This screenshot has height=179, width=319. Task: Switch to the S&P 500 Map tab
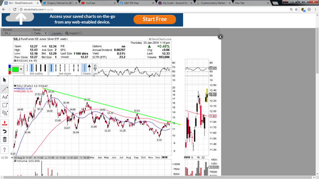point(137,3)
